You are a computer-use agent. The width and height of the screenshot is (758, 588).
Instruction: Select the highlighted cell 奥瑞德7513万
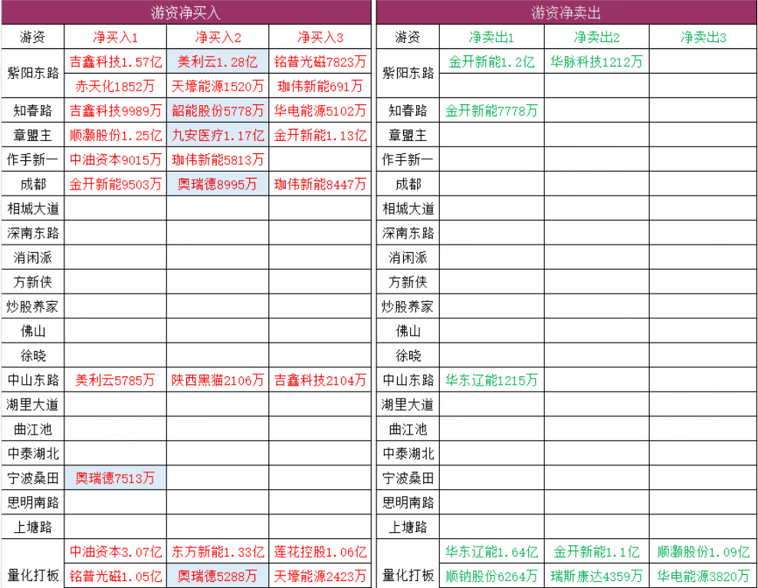(116, 478)
